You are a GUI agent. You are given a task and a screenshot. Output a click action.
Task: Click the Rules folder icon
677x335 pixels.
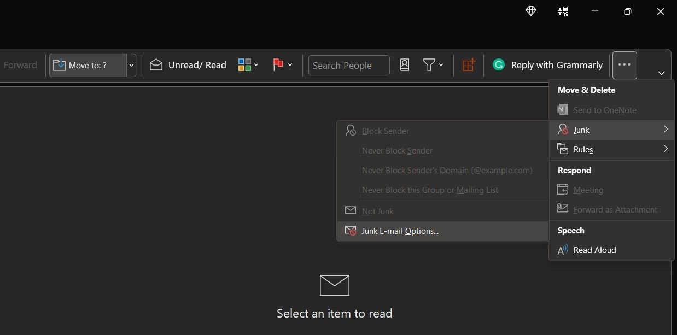(x=563, y=149)
